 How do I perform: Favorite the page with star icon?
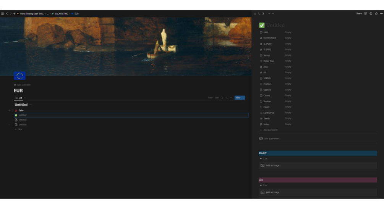(376, 14)
